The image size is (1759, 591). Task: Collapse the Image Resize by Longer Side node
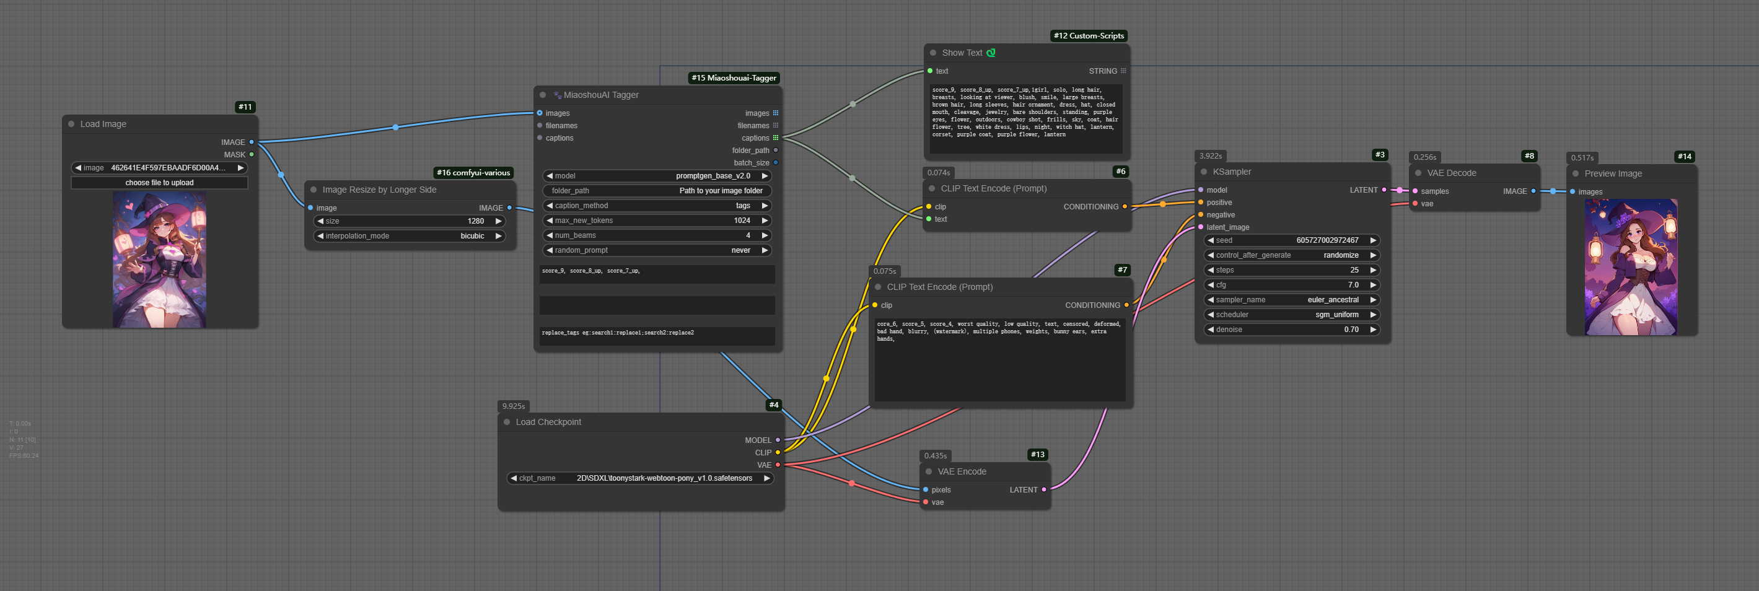click(x=314, y=190)
